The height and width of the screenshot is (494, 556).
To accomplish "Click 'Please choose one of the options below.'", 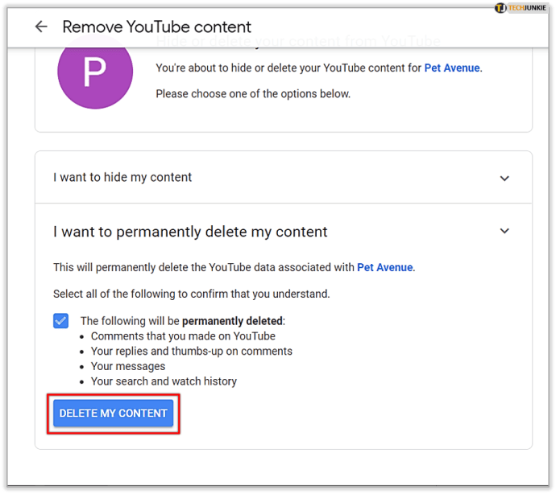I will pos(253,94).
